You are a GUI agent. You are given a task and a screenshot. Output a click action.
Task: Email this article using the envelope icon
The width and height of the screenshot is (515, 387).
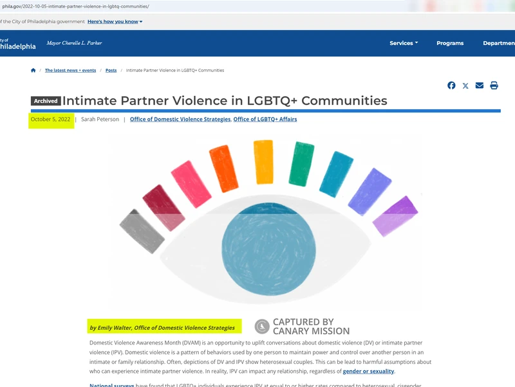pos(480,85)
